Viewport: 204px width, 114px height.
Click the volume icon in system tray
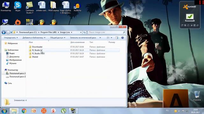(x=179, y=111)
